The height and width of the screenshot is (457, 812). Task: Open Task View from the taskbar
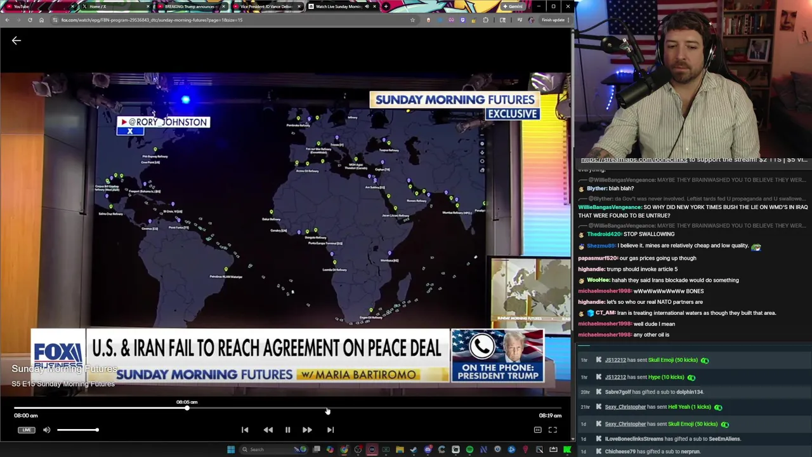316,449
